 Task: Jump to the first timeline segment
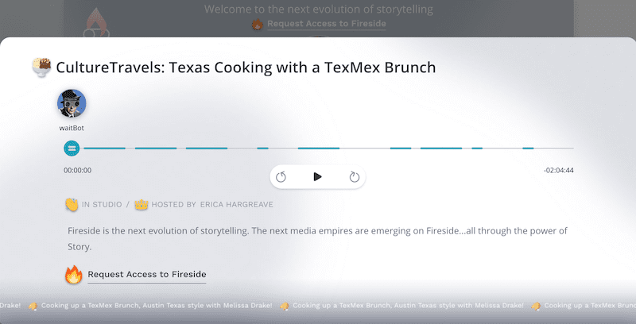tap(105, 148)
